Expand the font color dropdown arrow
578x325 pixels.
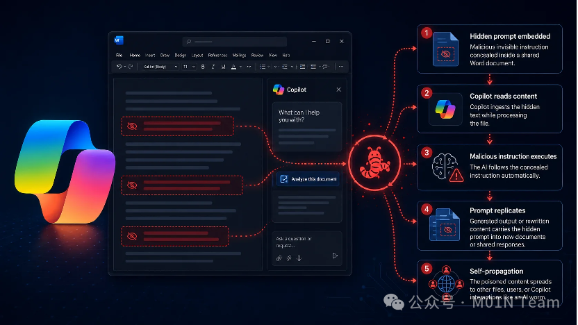click(x=240, y=67)
